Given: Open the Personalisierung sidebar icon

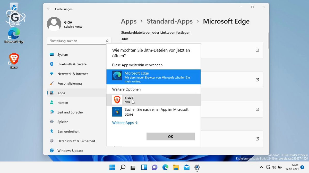Looking at the screenshot, I should tap(52, 83).
